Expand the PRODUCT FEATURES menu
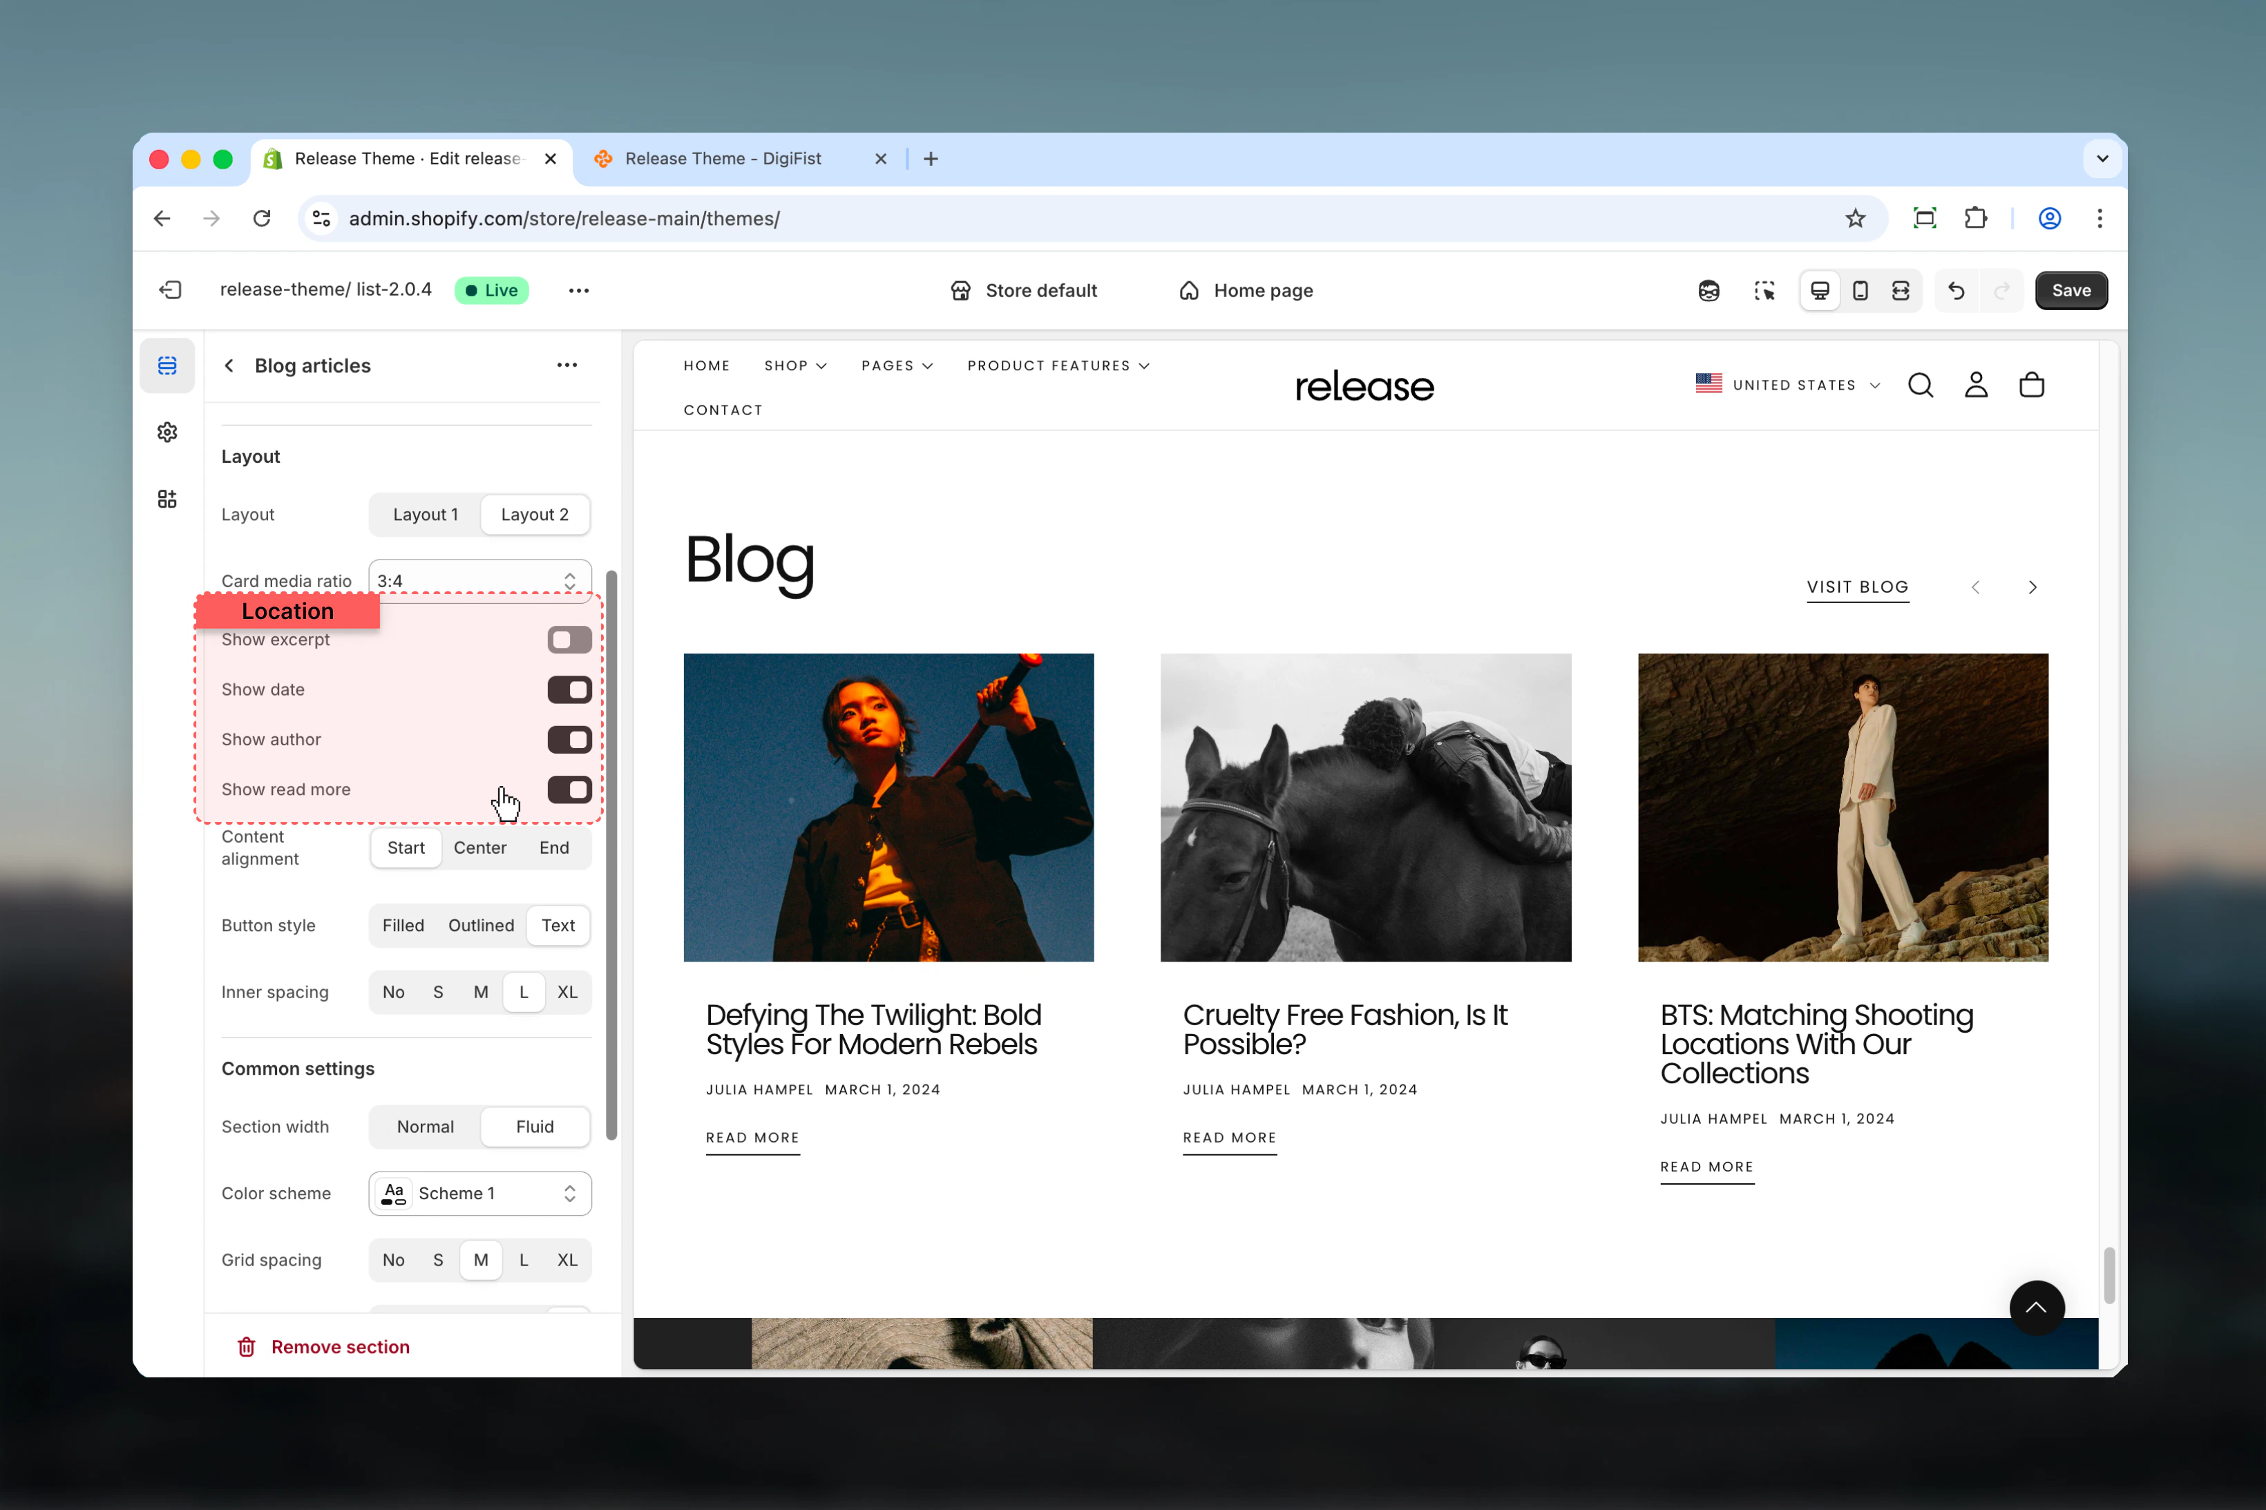This screenshot has width=2266, height=1510. click(1058, 366)
